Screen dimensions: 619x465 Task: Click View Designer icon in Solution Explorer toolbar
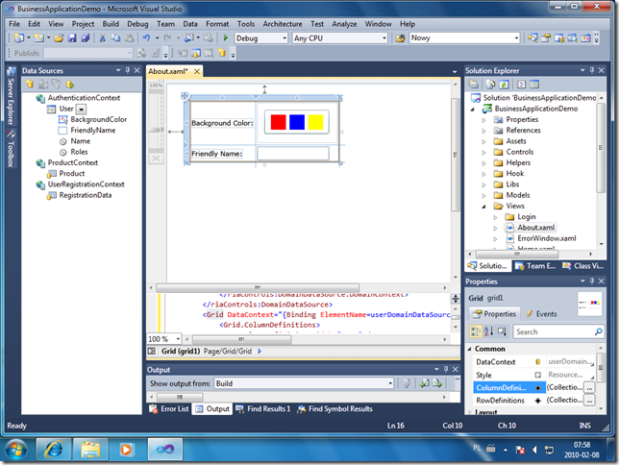(534, 85)
